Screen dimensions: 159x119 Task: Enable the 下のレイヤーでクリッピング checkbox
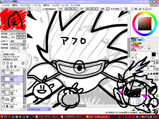pos(2,57)
